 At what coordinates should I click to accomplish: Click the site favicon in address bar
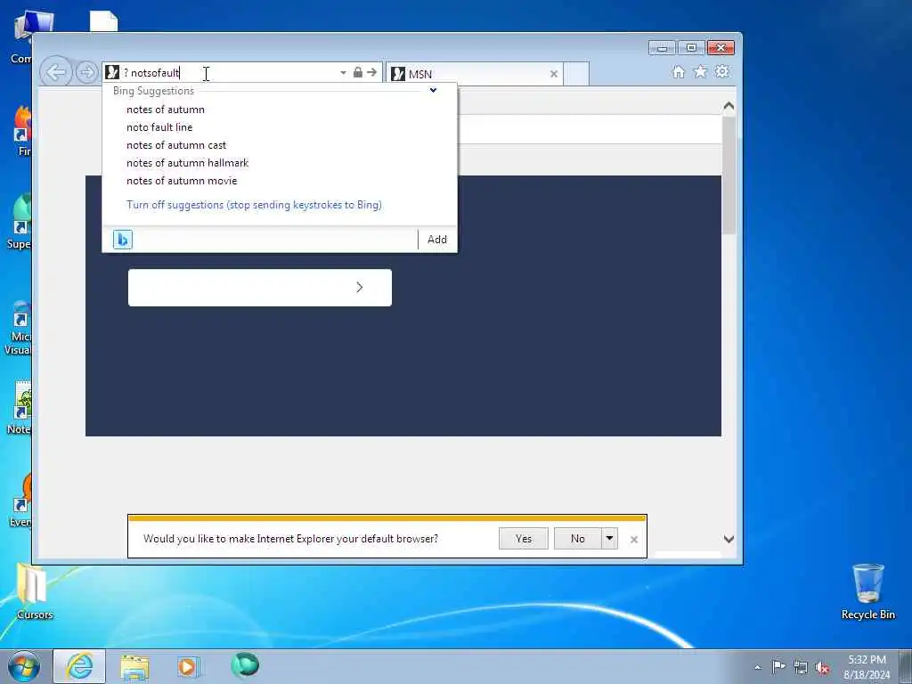coord(112,73)
